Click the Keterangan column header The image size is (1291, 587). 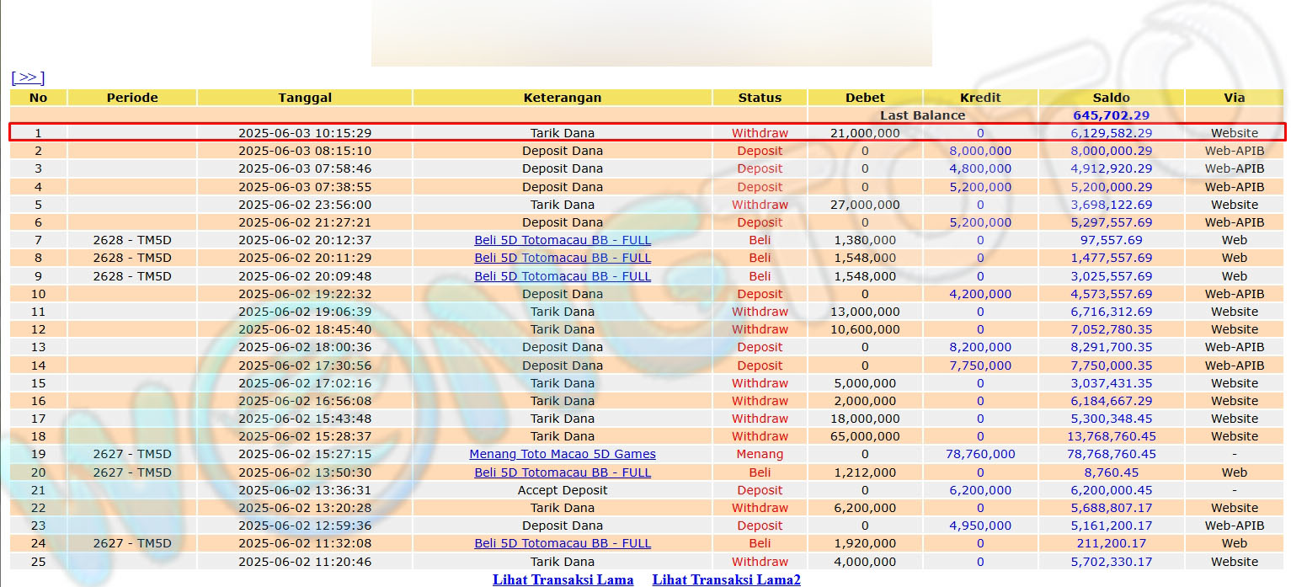point(563,98)
